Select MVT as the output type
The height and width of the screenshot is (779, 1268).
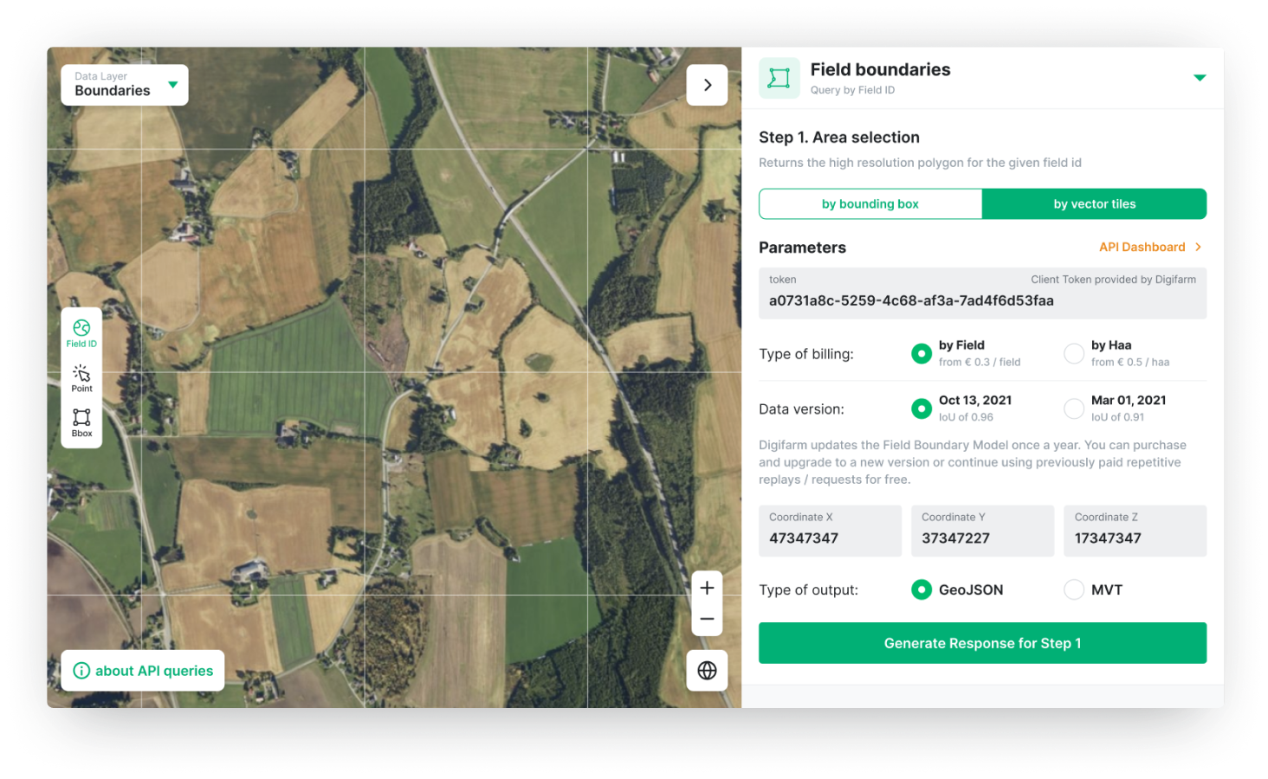(1073, 589)
